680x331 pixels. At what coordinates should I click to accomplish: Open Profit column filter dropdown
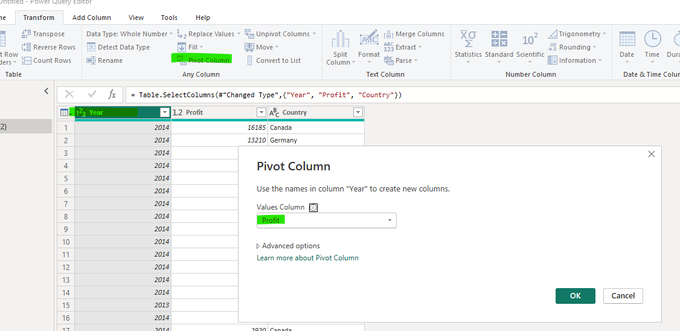(261, 112)
